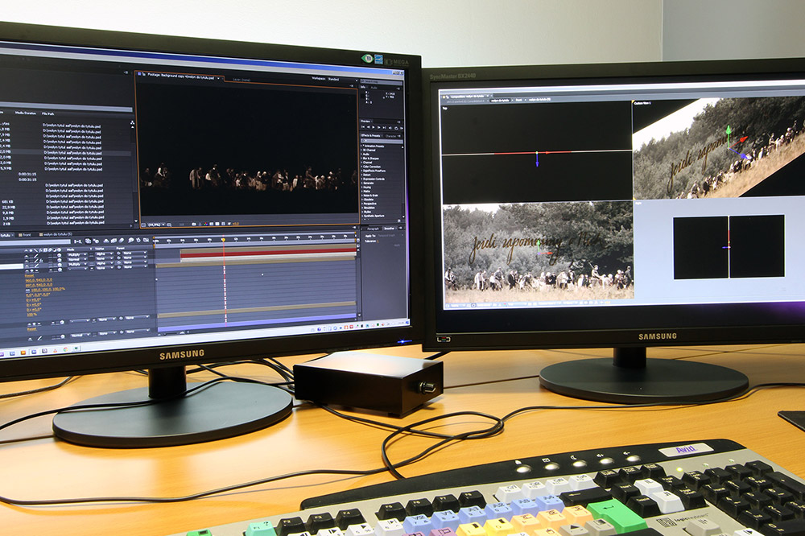This screenshot has width=805, height=536.
Task: Open Footage viewer magnification dropdown (44,9%)
Action: click(x=155, y=225)
